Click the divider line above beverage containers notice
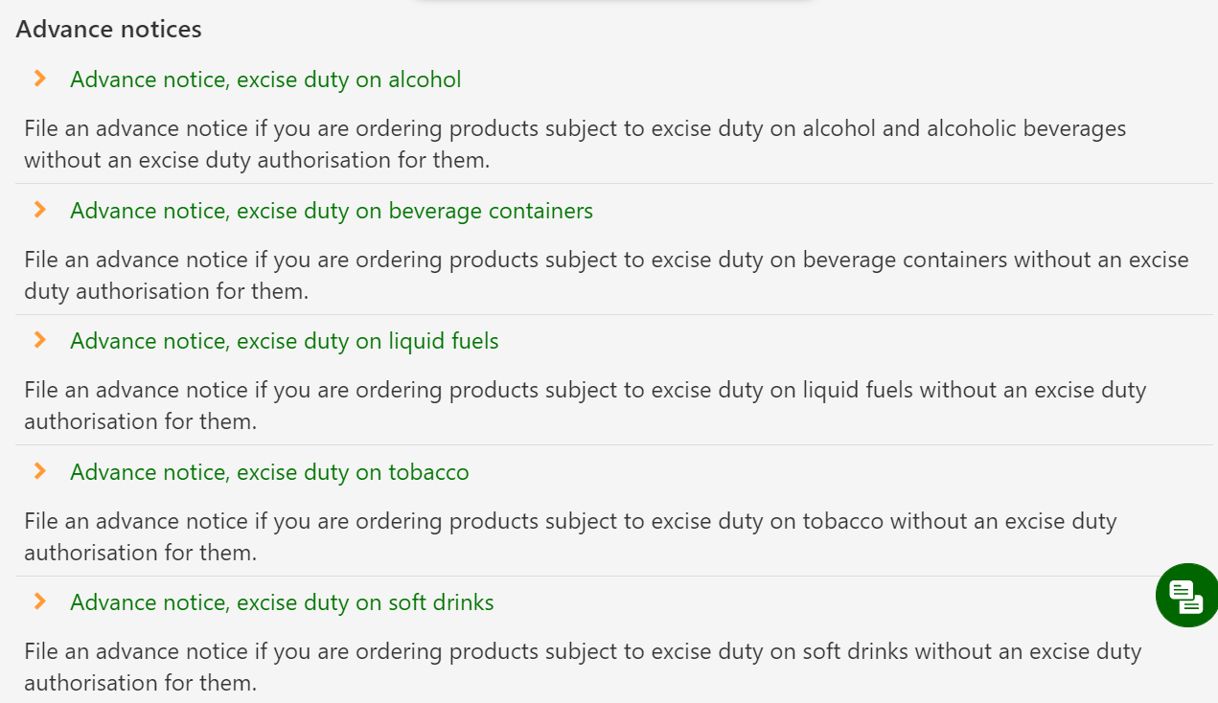 tap(613, 183)
